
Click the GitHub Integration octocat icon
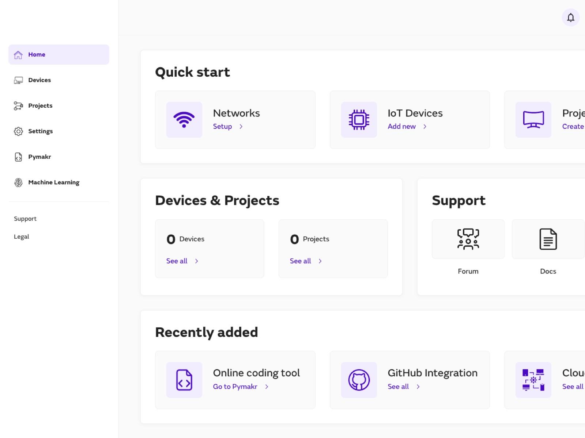coord(359,380)
